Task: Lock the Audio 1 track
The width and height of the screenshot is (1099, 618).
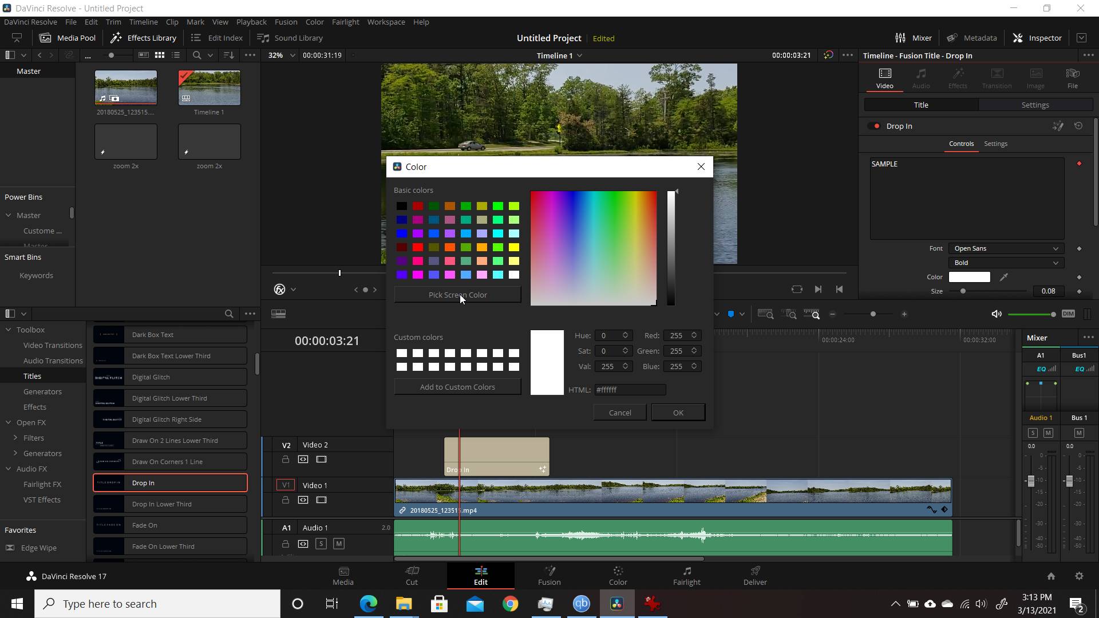Action: (x=285, y=544)
